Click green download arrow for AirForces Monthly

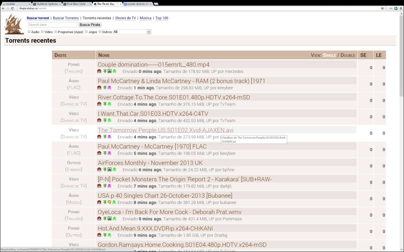[105, 169]
